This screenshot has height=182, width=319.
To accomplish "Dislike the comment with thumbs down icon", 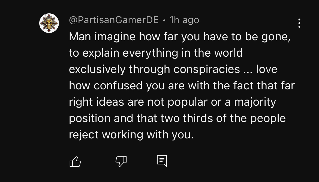I will pyautogui.click(x=121, y=162).
